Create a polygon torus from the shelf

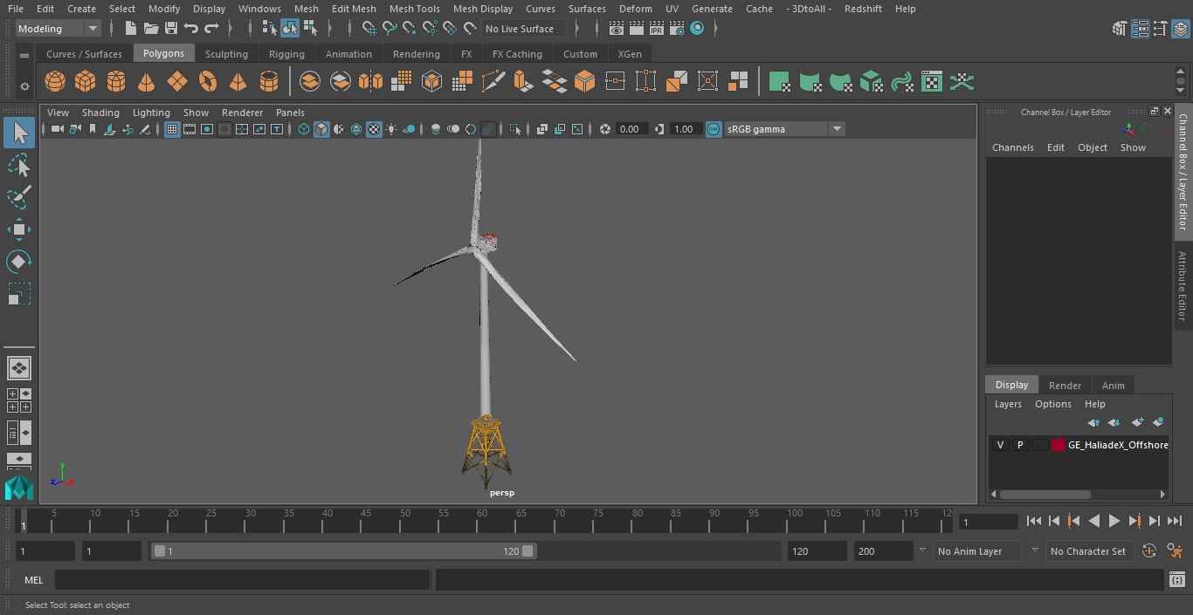click(208, 82)
